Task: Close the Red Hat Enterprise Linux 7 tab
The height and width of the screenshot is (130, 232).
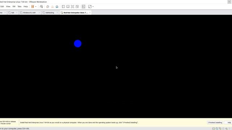Action: pyautogui.click(x=90, y=13)
